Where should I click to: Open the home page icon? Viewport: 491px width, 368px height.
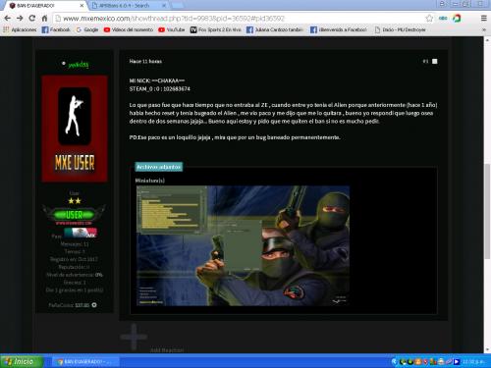(44, 19)
